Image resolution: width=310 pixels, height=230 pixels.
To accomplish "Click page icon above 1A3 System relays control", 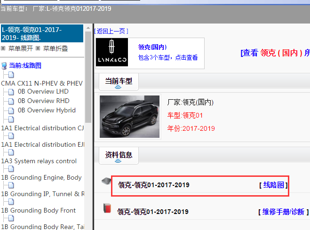I will 11,152.
